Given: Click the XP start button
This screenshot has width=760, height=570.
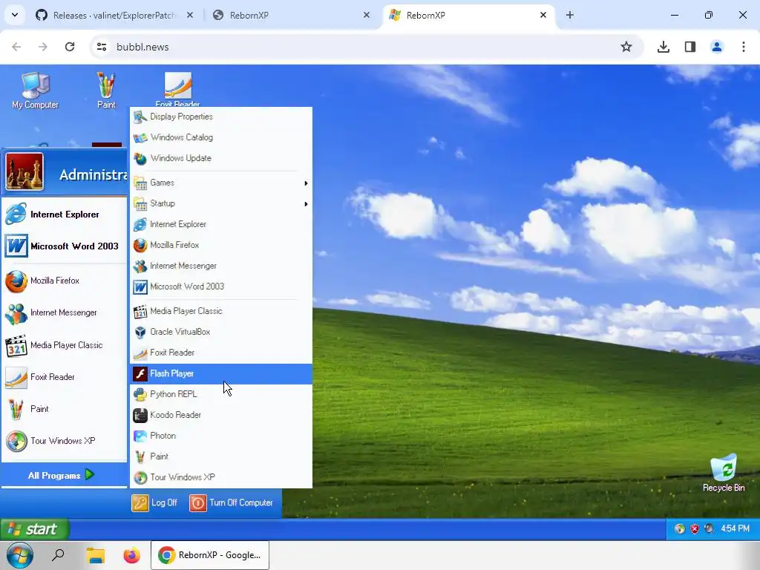Looking at the screenshot, I should click(34, 529).
